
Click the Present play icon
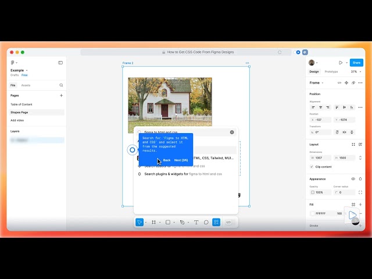coord(341,63)
